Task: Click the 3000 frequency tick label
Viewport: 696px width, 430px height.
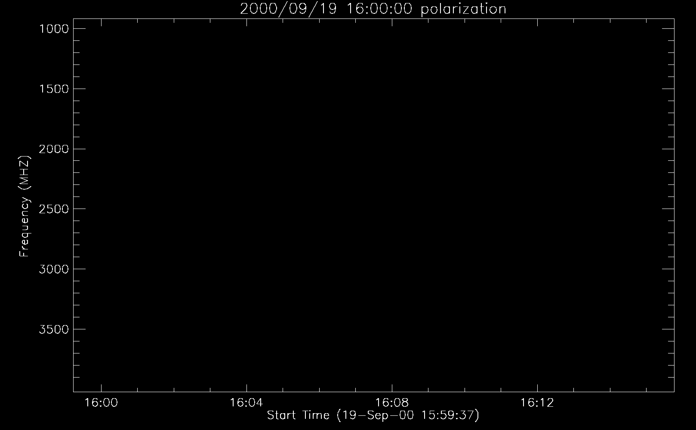Action: pyautogui.click(x=54, y=270)
